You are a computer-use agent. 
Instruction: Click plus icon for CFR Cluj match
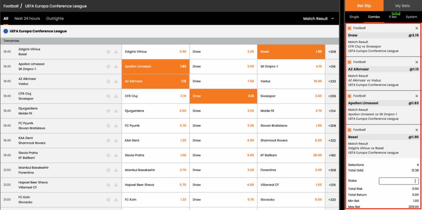(108, 96)
